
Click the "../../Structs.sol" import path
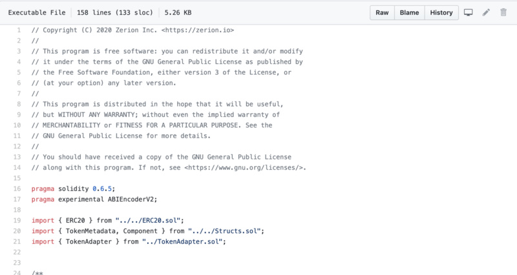224,231
